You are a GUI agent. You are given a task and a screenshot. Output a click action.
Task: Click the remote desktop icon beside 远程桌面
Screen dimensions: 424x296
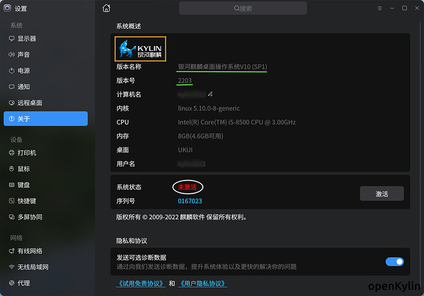pos(12,103)
